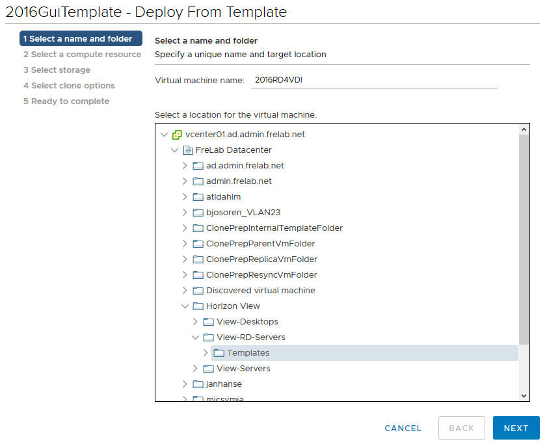The height and width of the screenshot is (448, 547).
Task: Click the scroll down arrow of folder tree
Action: point(524,395)
